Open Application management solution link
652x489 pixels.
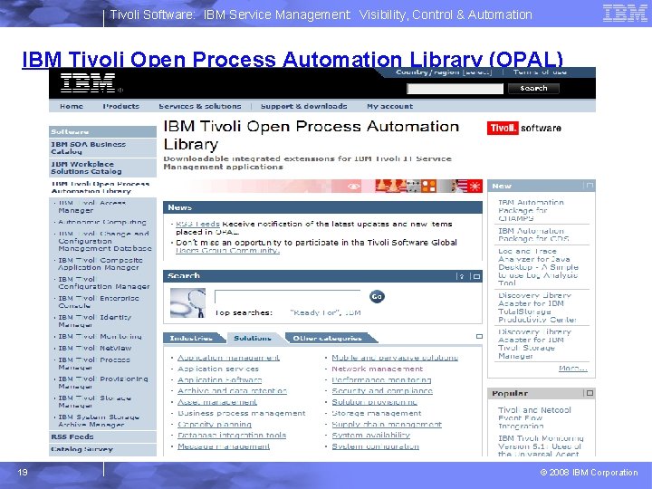click(x=228, y=358)
